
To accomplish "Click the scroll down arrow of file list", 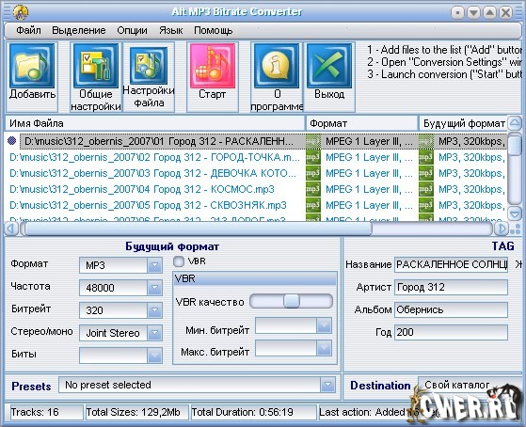I will [515, 213].
